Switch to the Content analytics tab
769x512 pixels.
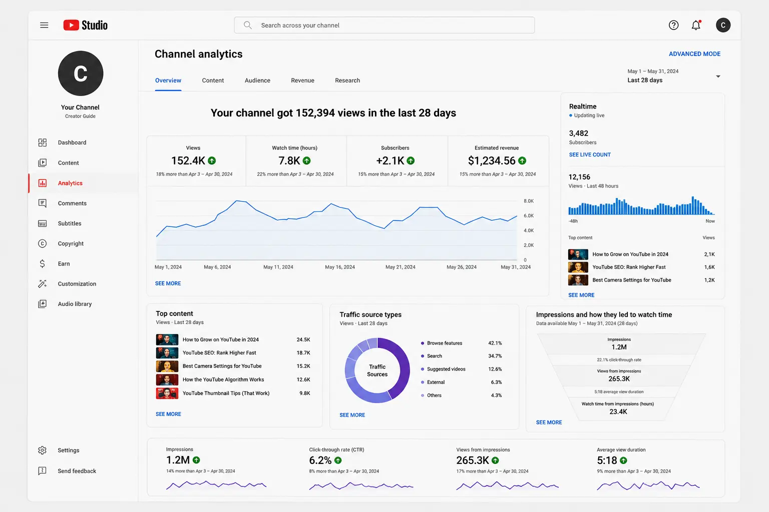click(x=213, y=80)
